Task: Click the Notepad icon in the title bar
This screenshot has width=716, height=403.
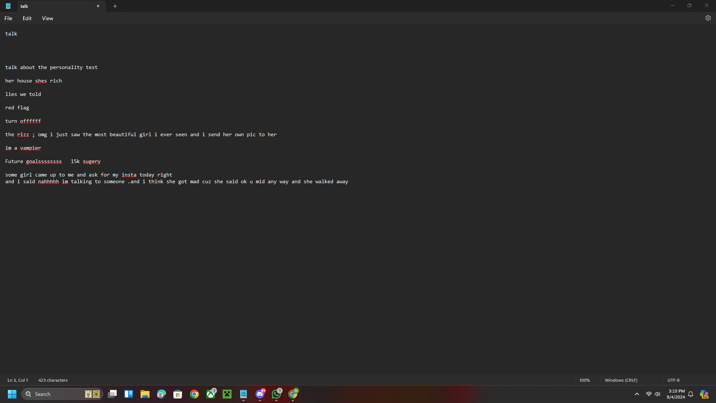Action: point(7,6)
